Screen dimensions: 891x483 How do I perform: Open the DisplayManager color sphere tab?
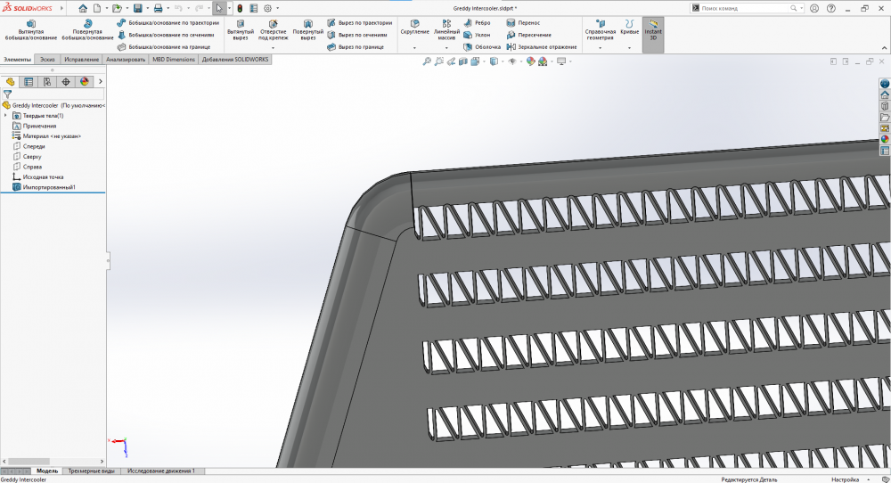pyautogui.click(x=85, y=81)
